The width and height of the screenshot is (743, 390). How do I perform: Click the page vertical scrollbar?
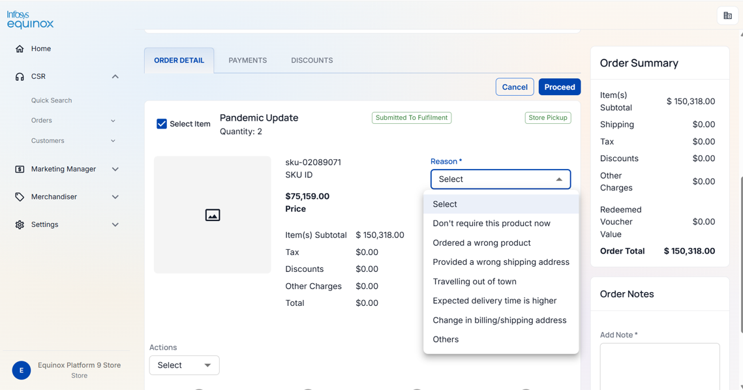[x=740, y=254]
